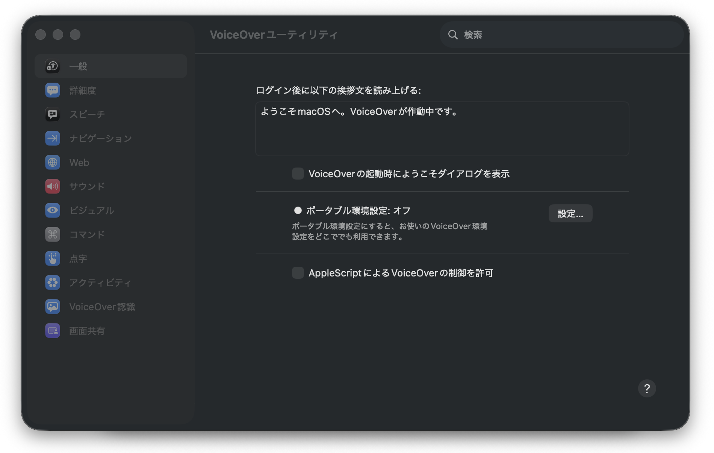Focus the 検索 search field
This screenshot has height=453, width=714.
[x=561, y=35]
